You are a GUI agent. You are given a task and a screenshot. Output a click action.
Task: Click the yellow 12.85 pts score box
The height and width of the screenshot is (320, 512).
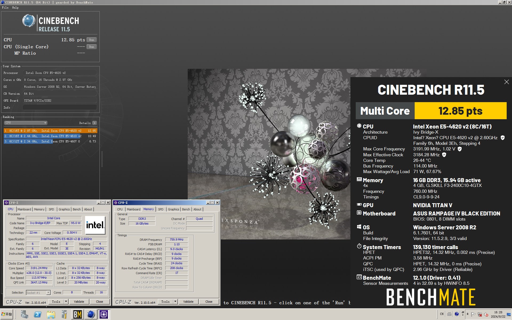(461, 111)
